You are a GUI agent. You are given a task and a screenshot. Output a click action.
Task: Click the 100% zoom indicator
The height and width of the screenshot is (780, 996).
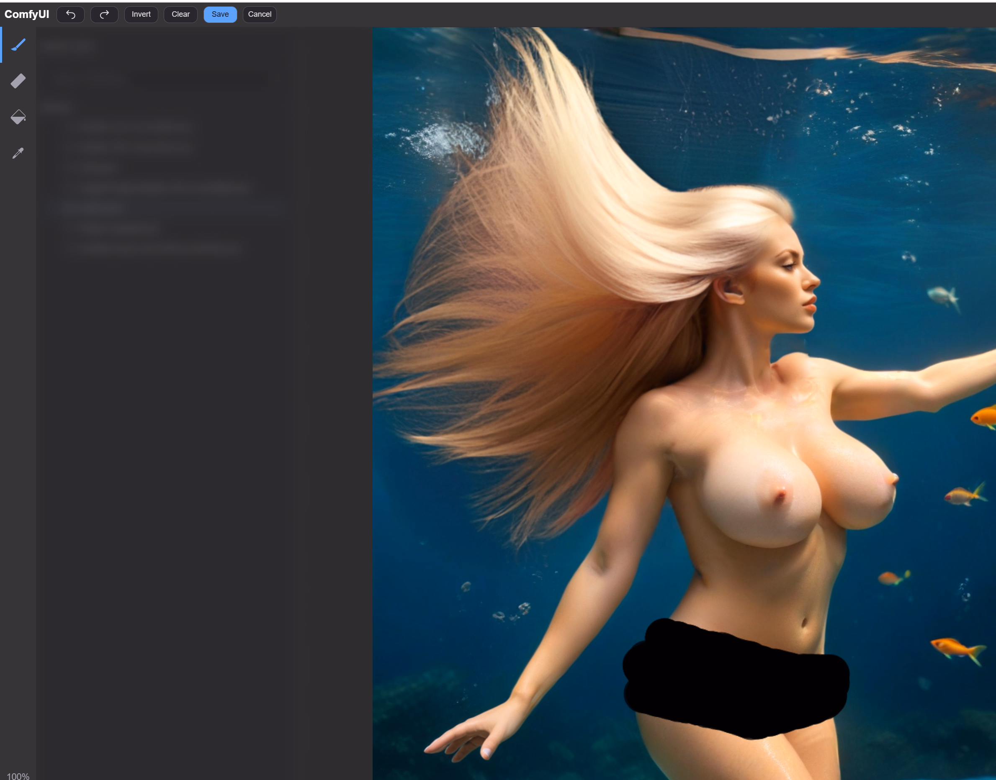coord(18,775)
